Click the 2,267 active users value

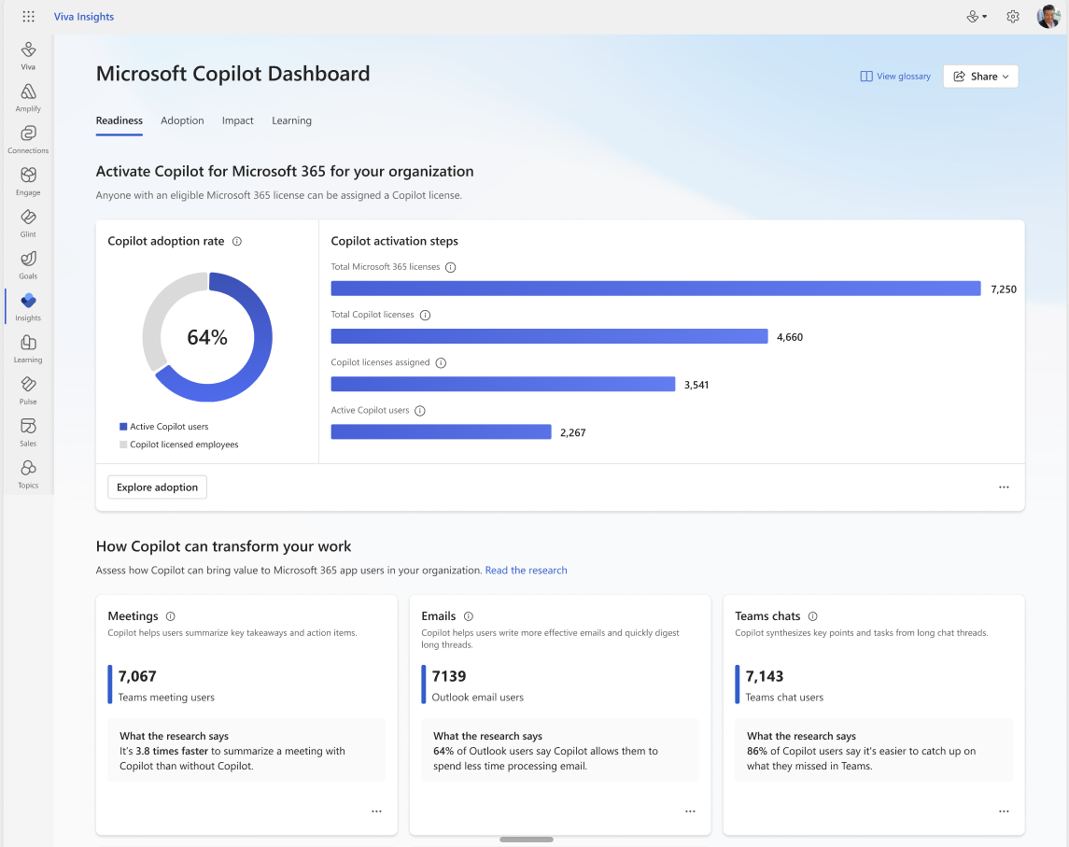572,433
